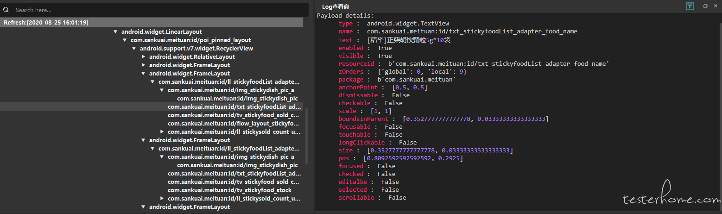Click the Refresh [2020-08-25 16:01:19] bar

tap(152, 22)
